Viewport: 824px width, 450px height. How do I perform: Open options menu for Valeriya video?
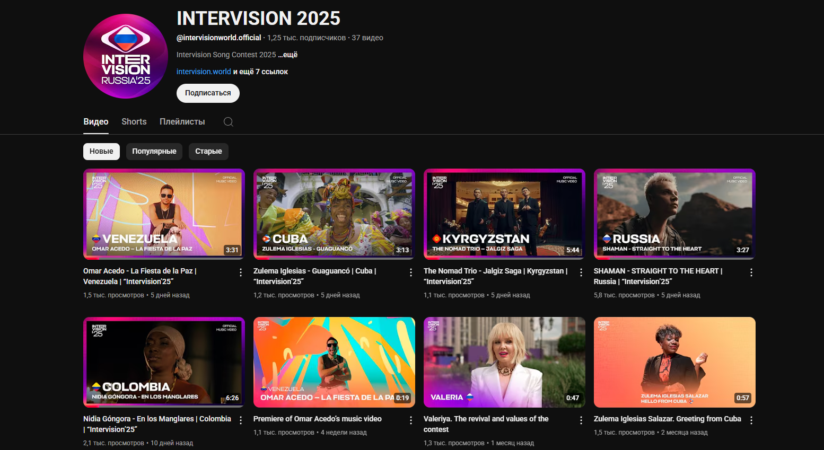tap(581, 420)
